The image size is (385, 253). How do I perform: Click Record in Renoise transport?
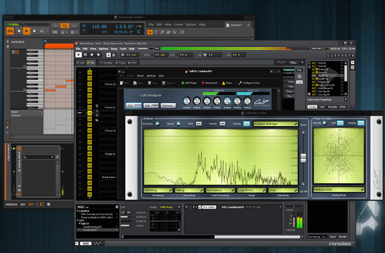98,54
